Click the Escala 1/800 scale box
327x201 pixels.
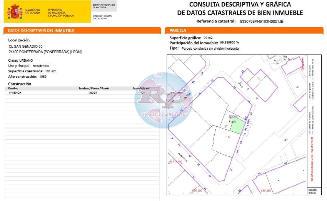[x=312, y=192]
